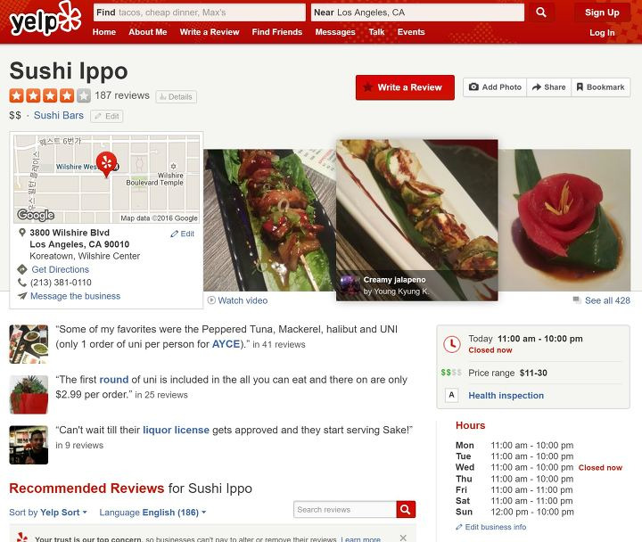
Task: Open the Creamy jalapeno photo
Action: click(416, 220)
